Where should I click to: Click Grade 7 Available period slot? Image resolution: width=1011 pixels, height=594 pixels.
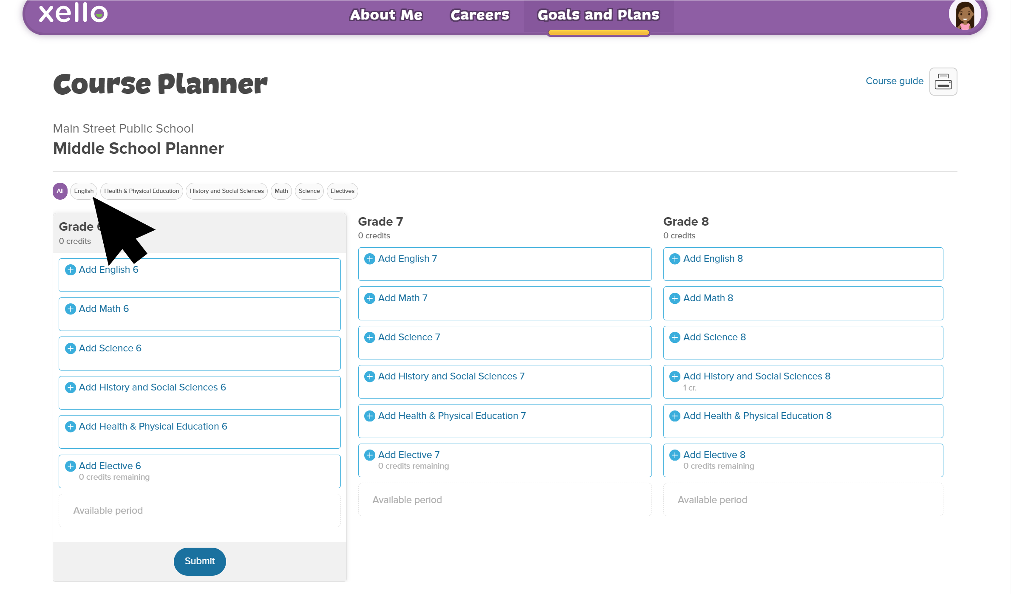click(x=505, y=500)
